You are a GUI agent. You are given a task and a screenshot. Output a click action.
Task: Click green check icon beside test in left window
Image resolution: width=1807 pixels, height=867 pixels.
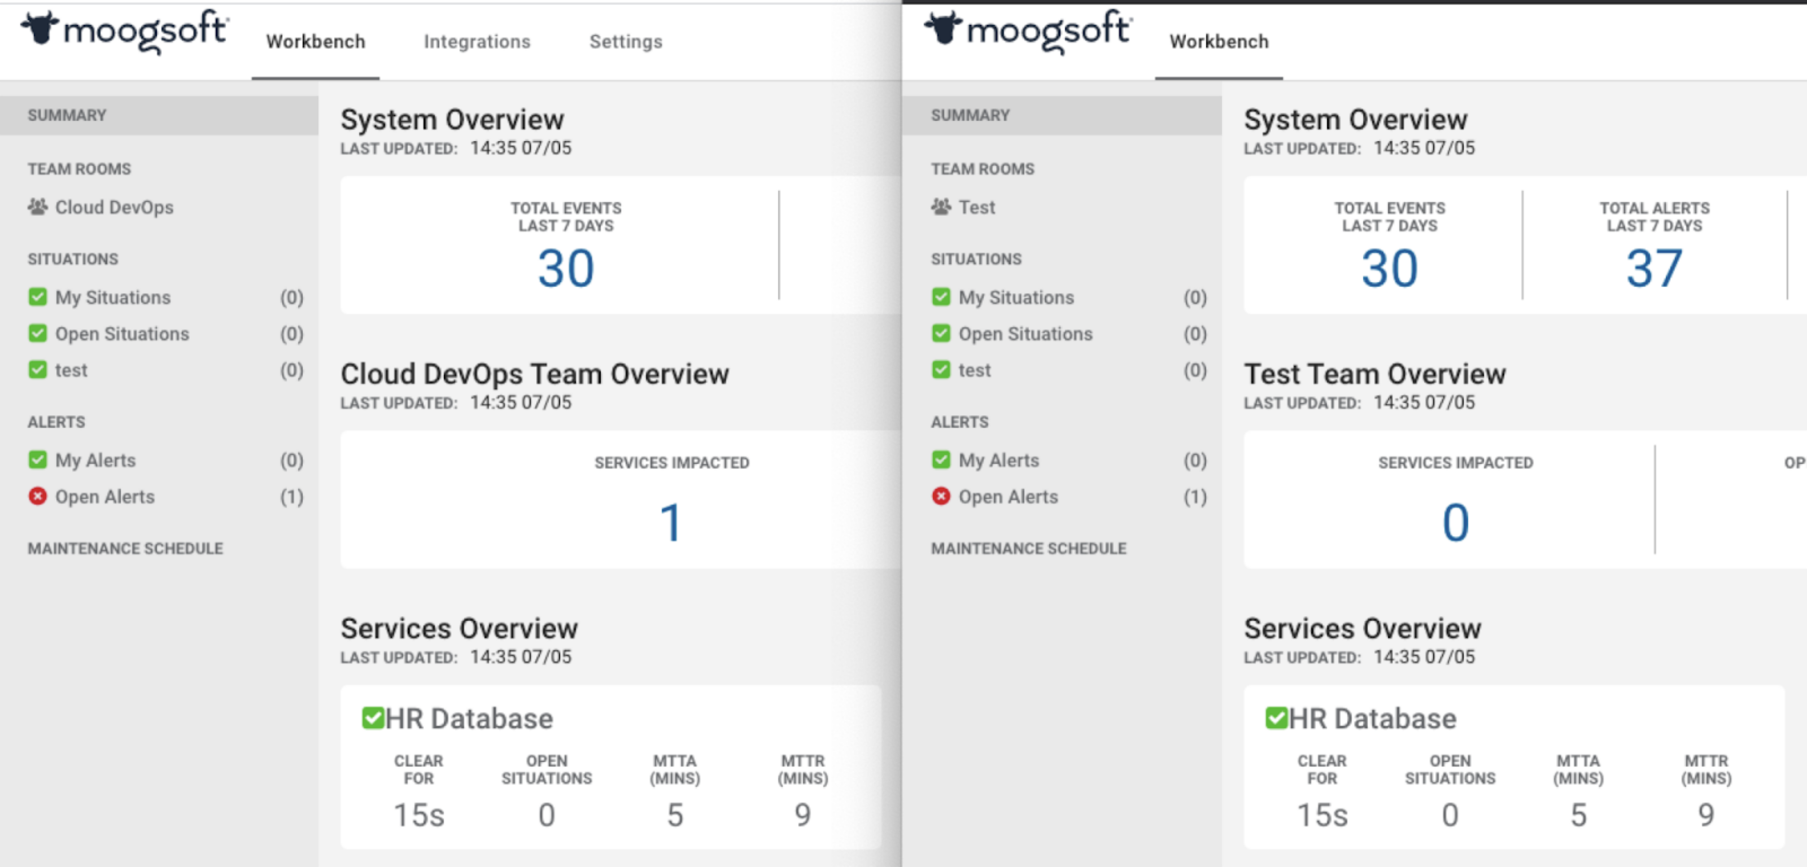click(x=38, y=370)
